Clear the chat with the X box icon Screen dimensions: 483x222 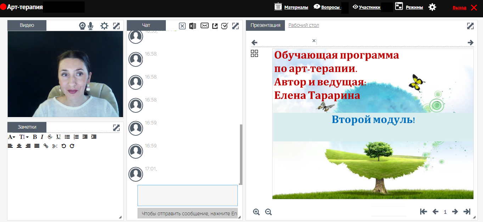(x=182, y=26)
